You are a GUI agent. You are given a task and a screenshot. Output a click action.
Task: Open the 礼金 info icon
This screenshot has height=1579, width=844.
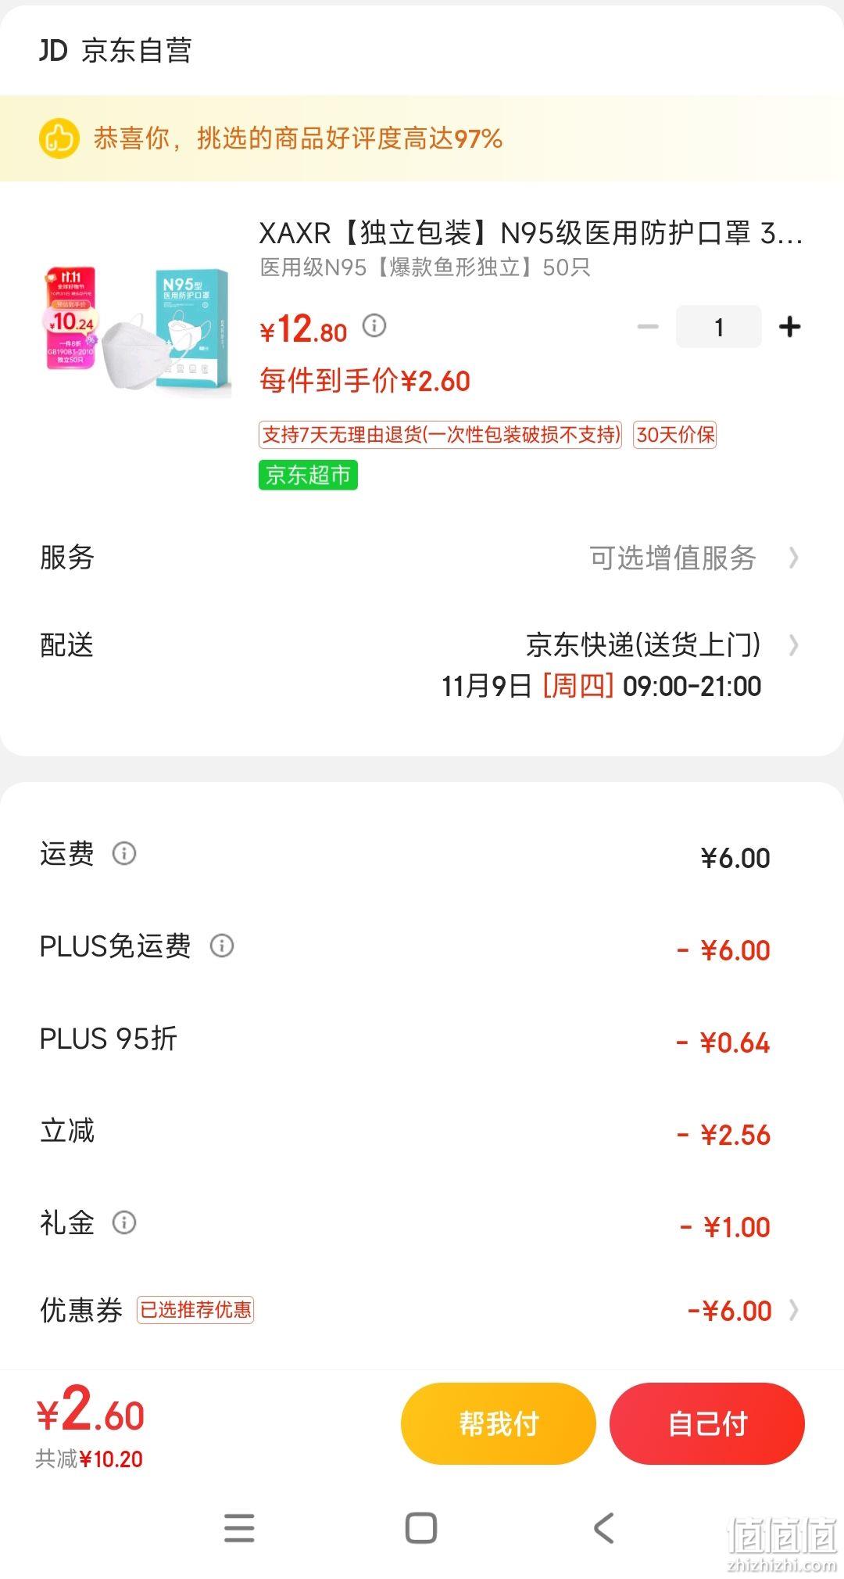tap(124, 1222)
